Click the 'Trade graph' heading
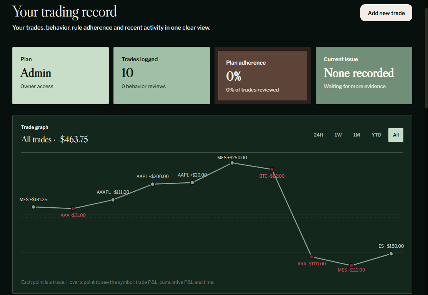This screenshot has width=428, height=295. tap(35, 127)
